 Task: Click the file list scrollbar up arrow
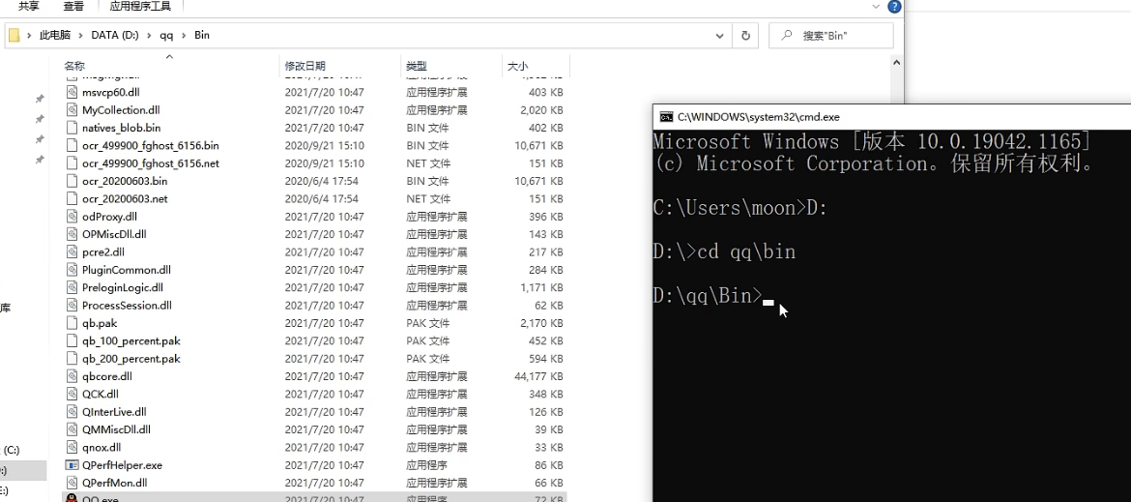click(x=896, y=64)
